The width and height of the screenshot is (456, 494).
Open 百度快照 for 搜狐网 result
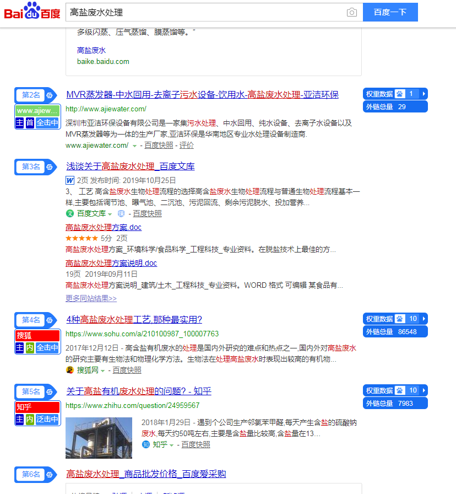tap(127, 370)
